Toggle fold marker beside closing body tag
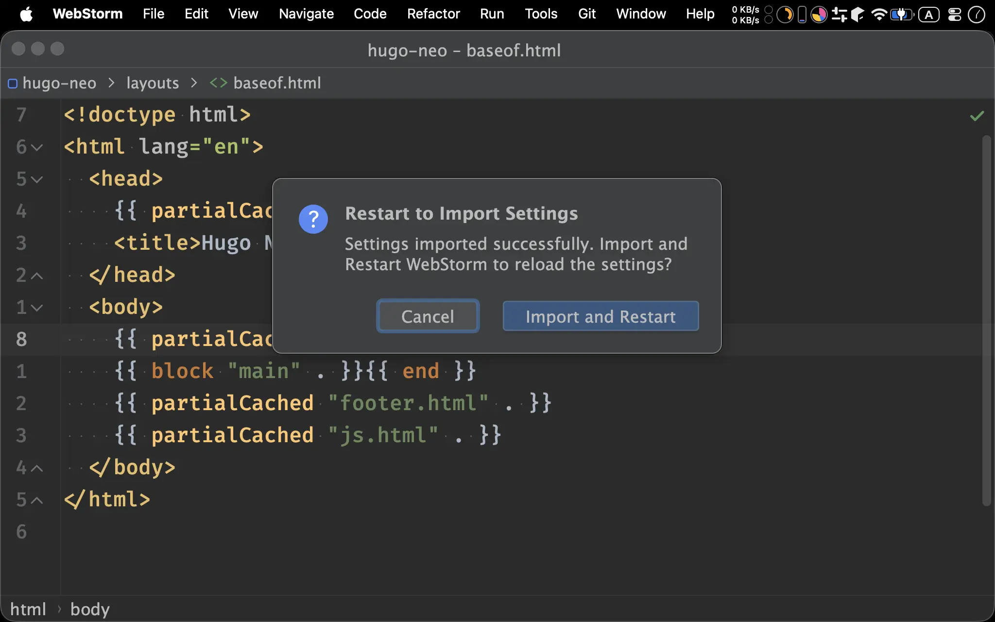The width and height of the screenshot is (995, 622). (37, 467)
